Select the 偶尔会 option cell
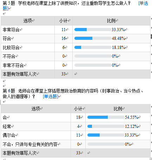 pyautogui.click(x=36, y=135)
